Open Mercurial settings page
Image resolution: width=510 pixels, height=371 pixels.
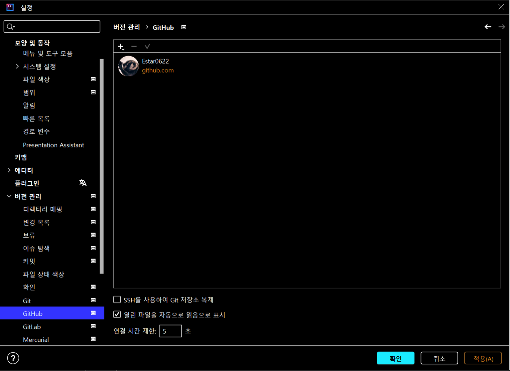36,340
